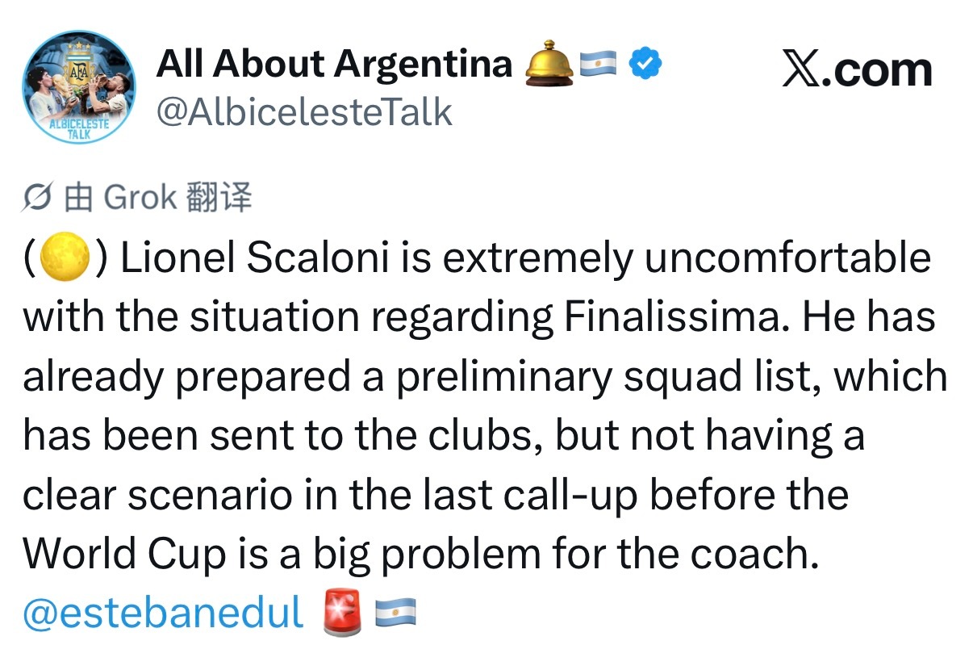Image resolution: width=973 pixels, height=666 pixels.
Task: Click the Grok translation slash icon
Action: (x=39, y=198)
